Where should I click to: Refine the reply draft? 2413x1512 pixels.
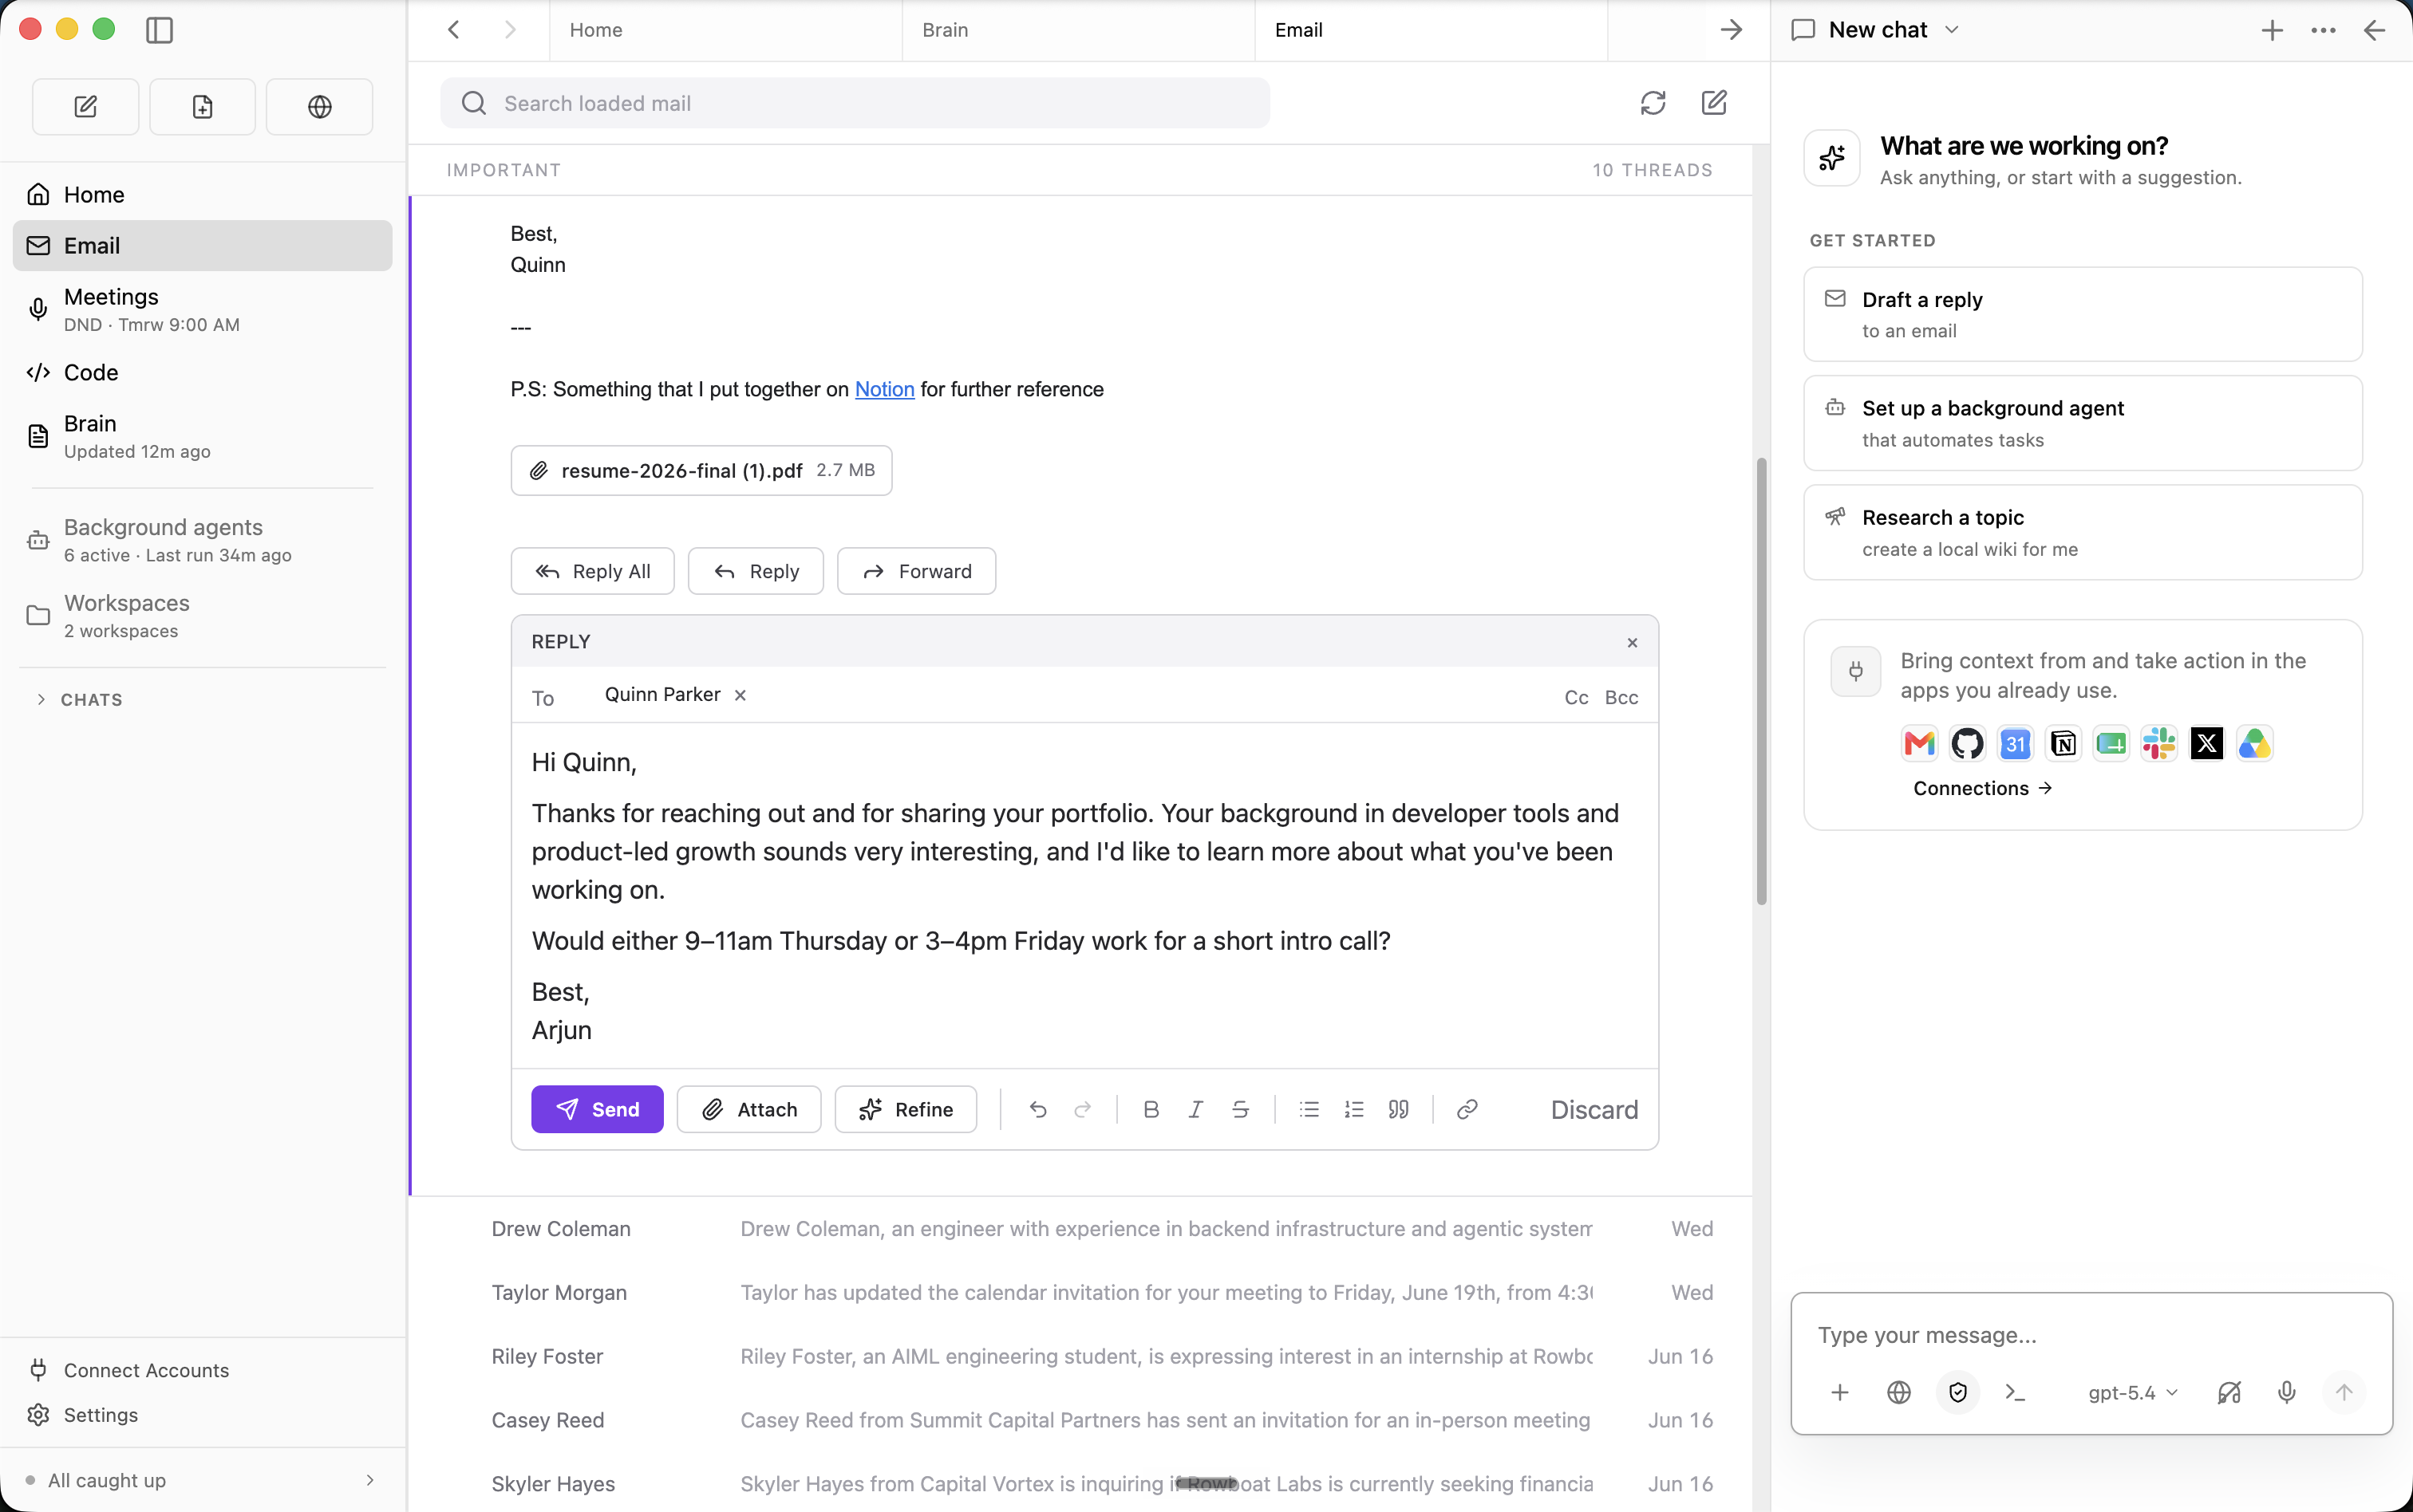[x=906, y=1109]
